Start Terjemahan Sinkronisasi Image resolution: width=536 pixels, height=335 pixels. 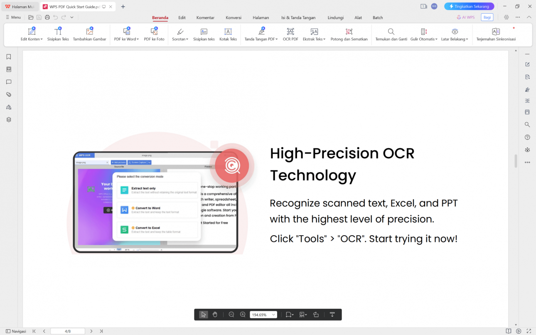(x=496, y=34)
